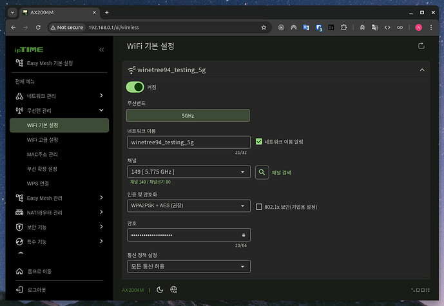Select the AX2004M browser tab

[x=59, y=12]
